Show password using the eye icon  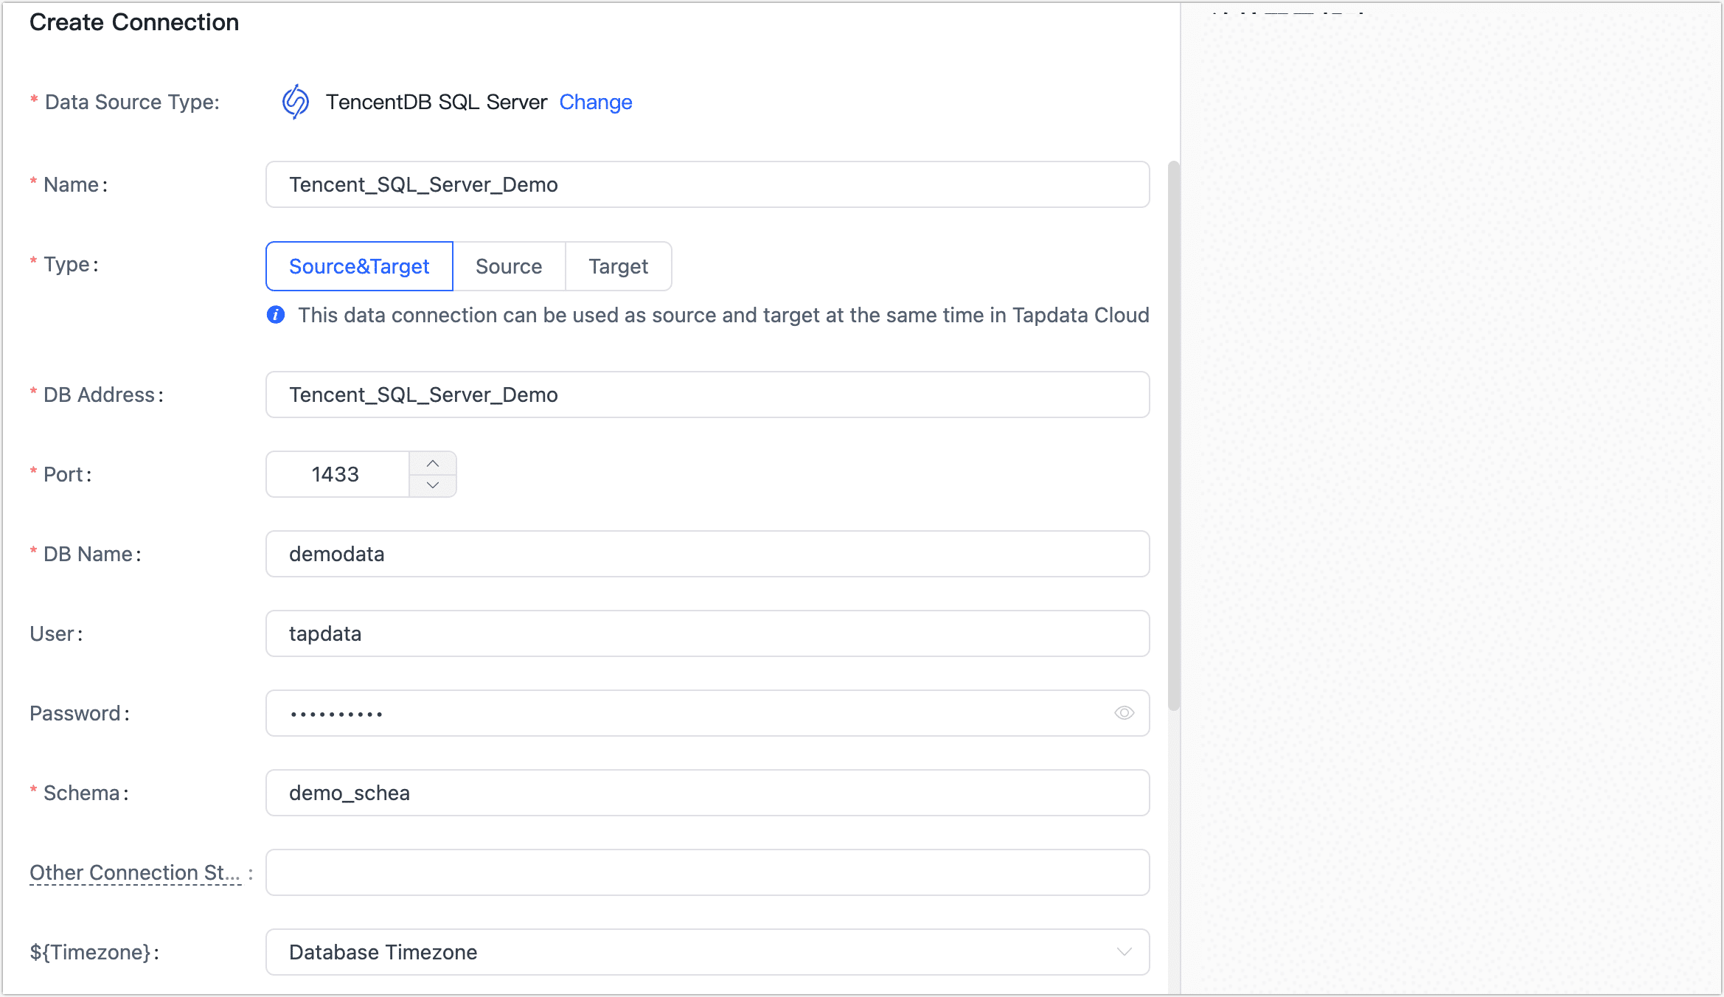coord(1124,713)
